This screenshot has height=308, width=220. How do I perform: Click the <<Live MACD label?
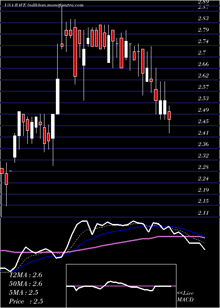point(185,296)
